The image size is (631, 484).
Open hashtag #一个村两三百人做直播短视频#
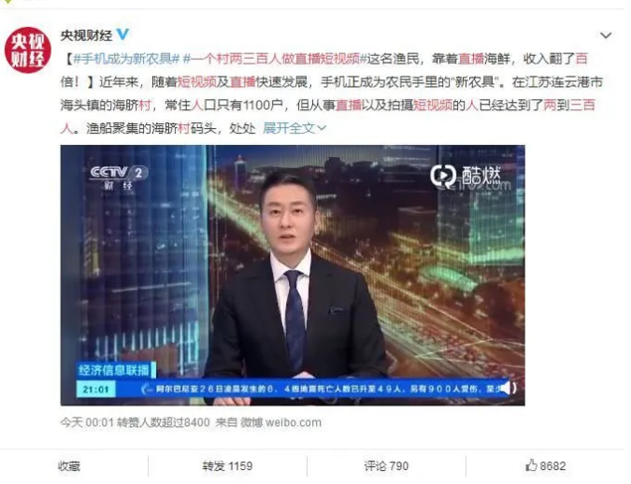coord(275,59)
